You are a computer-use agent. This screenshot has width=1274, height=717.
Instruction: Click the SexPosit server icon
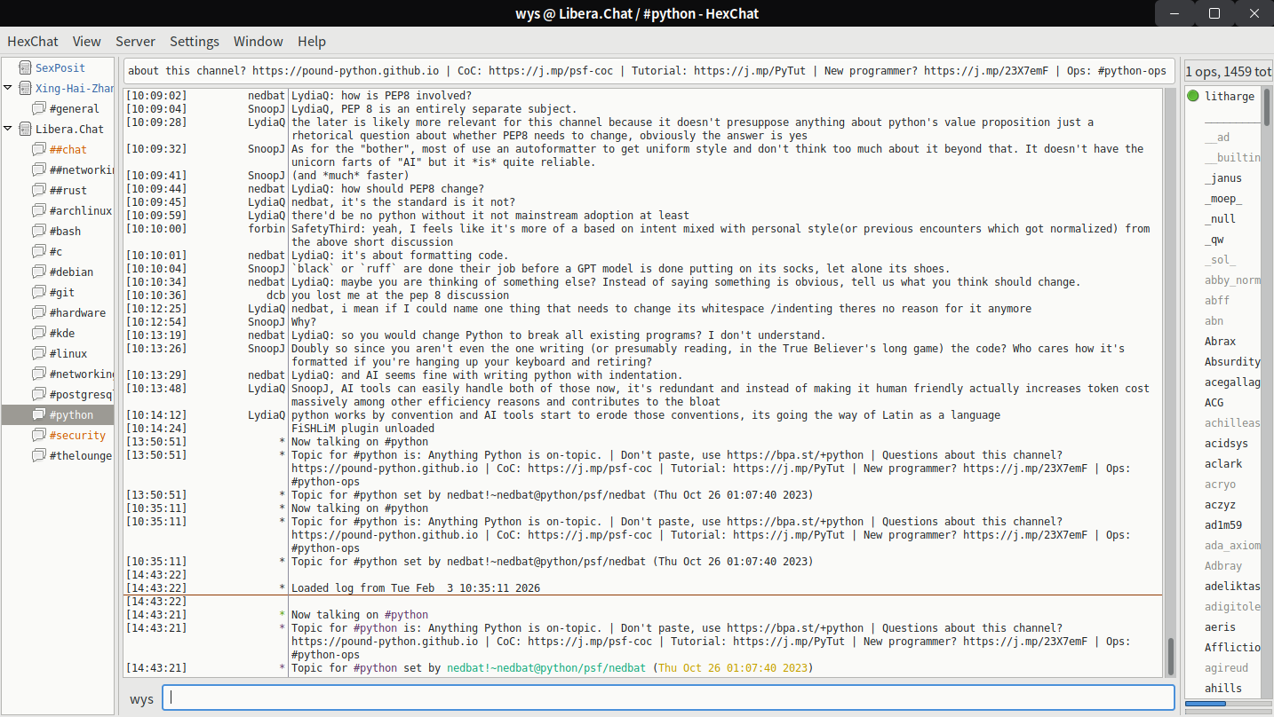tap(24, 67)
